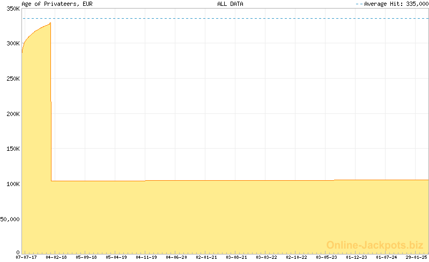Screen dimensions: 429x262
Task: Select the 07-07-17 date on x-axis
Action: pyautogui.click(x=27, y=257)
